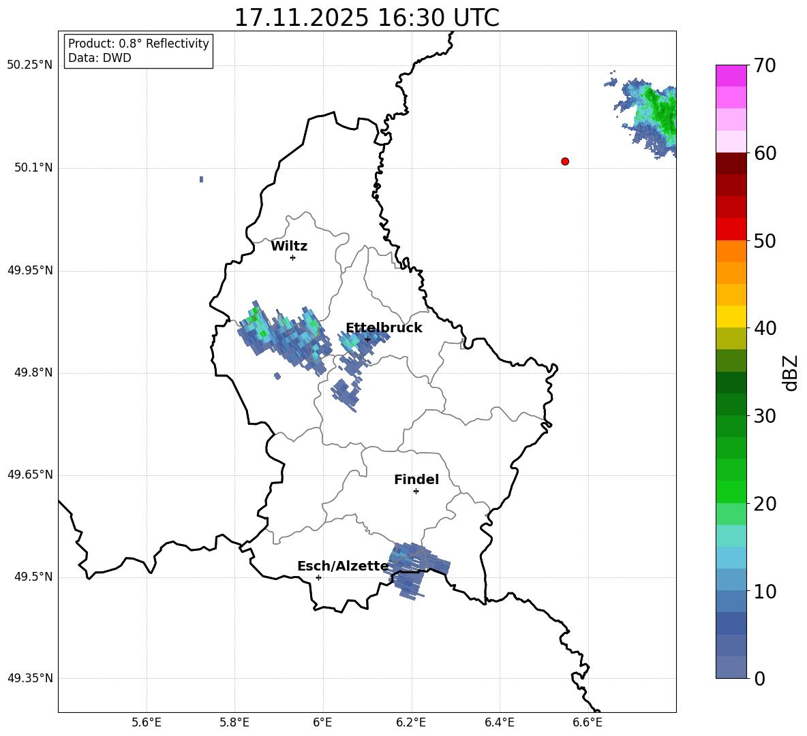The image size is (807, 736).
Task: Click the Ettelbruck city label
Action: 384,328
